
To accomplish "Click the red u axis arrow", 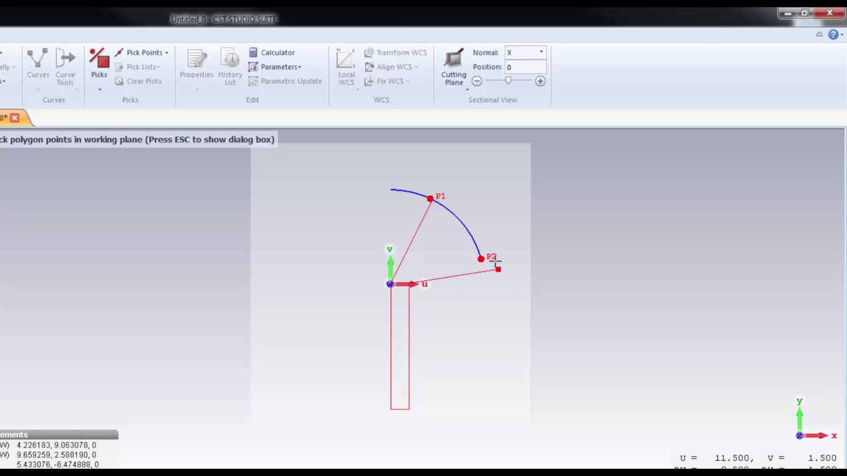I will [407, 284].
